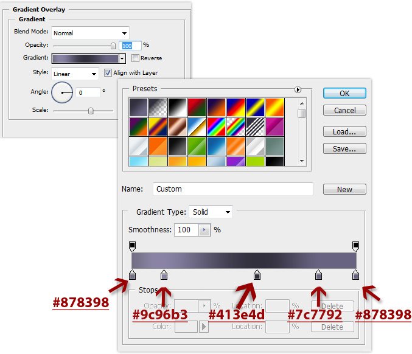Click OK in the Gradient Editor

[x=344, y=93]
